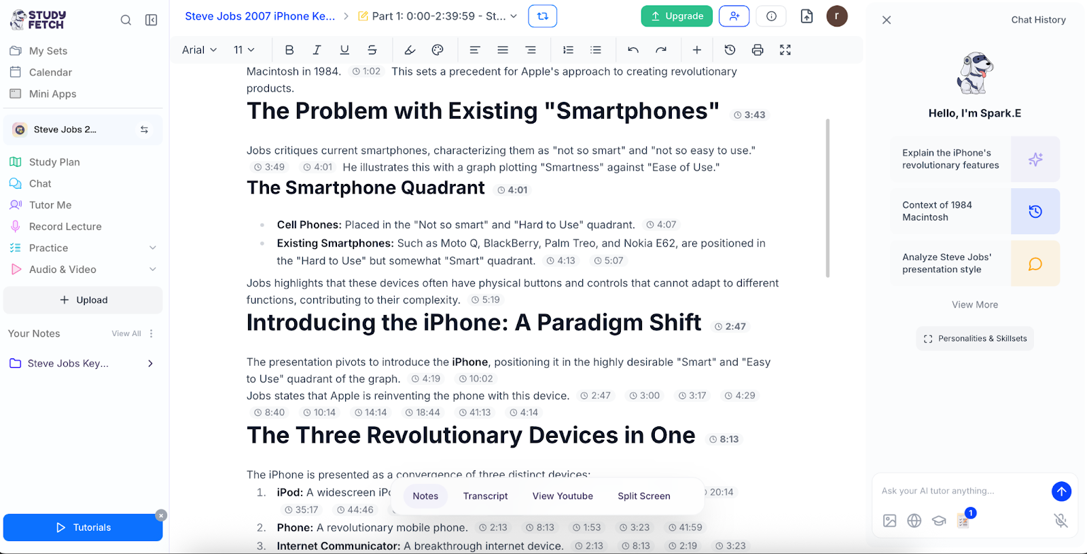Click the sync refresh button in header
This screenshot has height=554, width=1087.
click(x=543, y=16)
